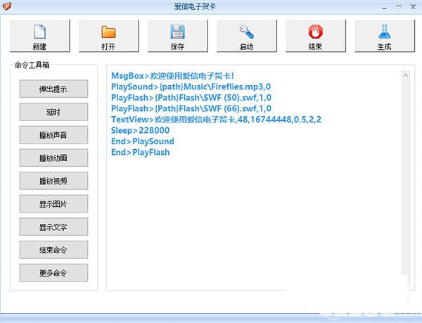Add a 播放声音 play sound command
Screen dimensions: 422x323
pos(53,135)
